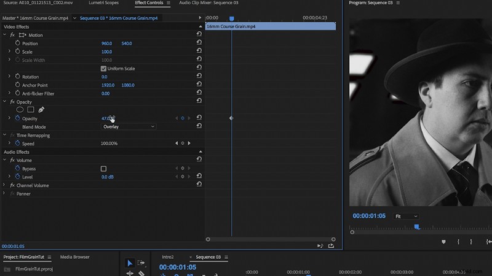Reset the Volume effect
Viewport: 492px width, 276px height.
tap(199, 159)
